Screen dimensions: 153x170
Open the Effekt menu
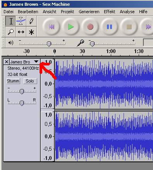click(x=109, y=12)
